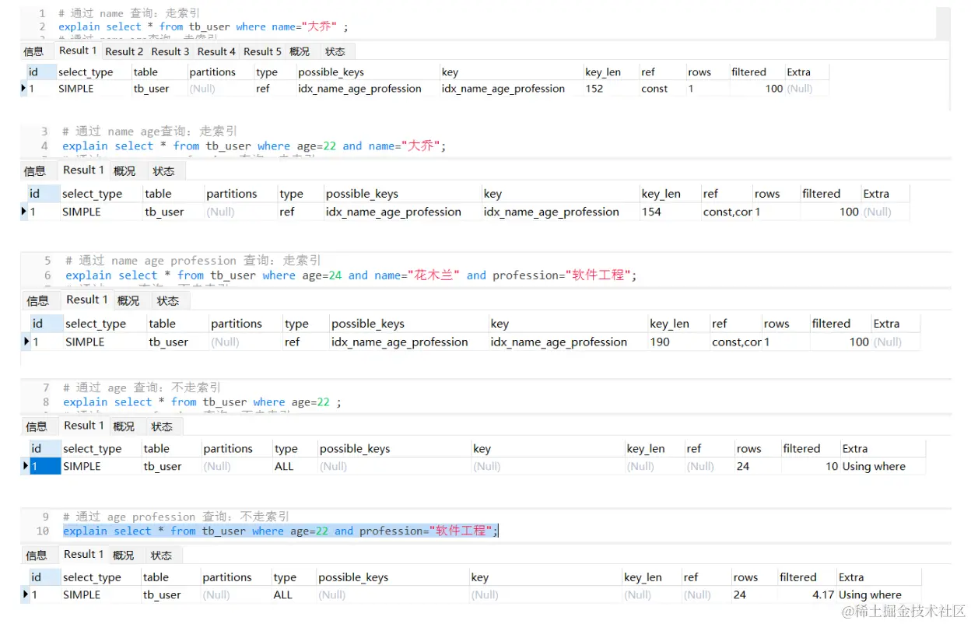
Task: Open the Result 5 tab
Action: click(x=262, y=51)
